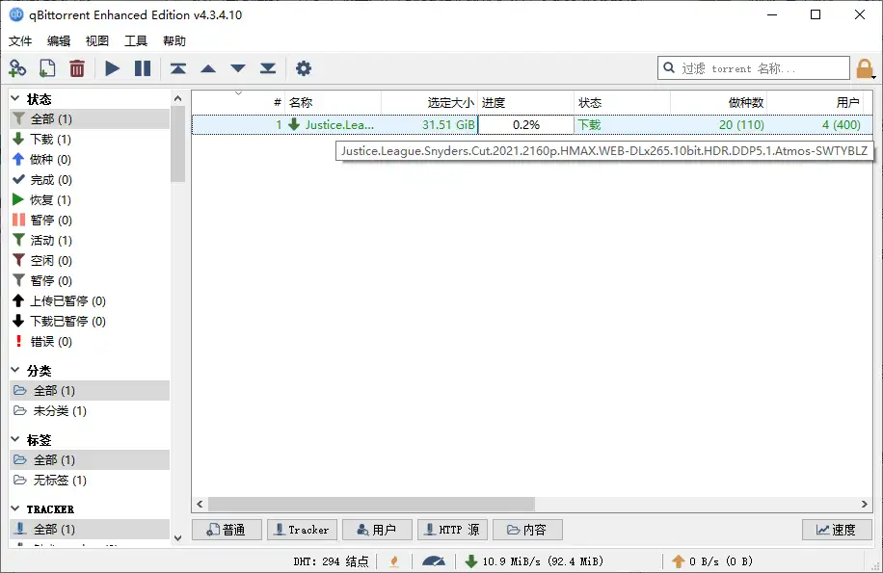Viewport: 883px width, 573px height.
Task: Open the 工具 menu
Action: [x=135, y=40]
